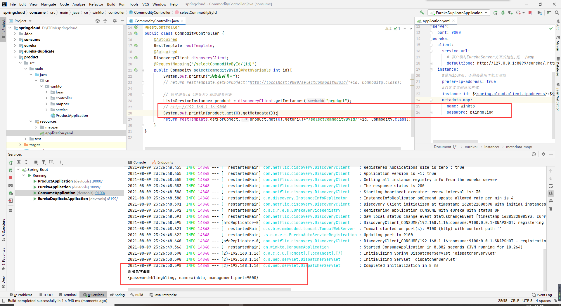Toggle the Favorites tool window button
This screenshot has height=306, width=561.
(x=3, y=259)
